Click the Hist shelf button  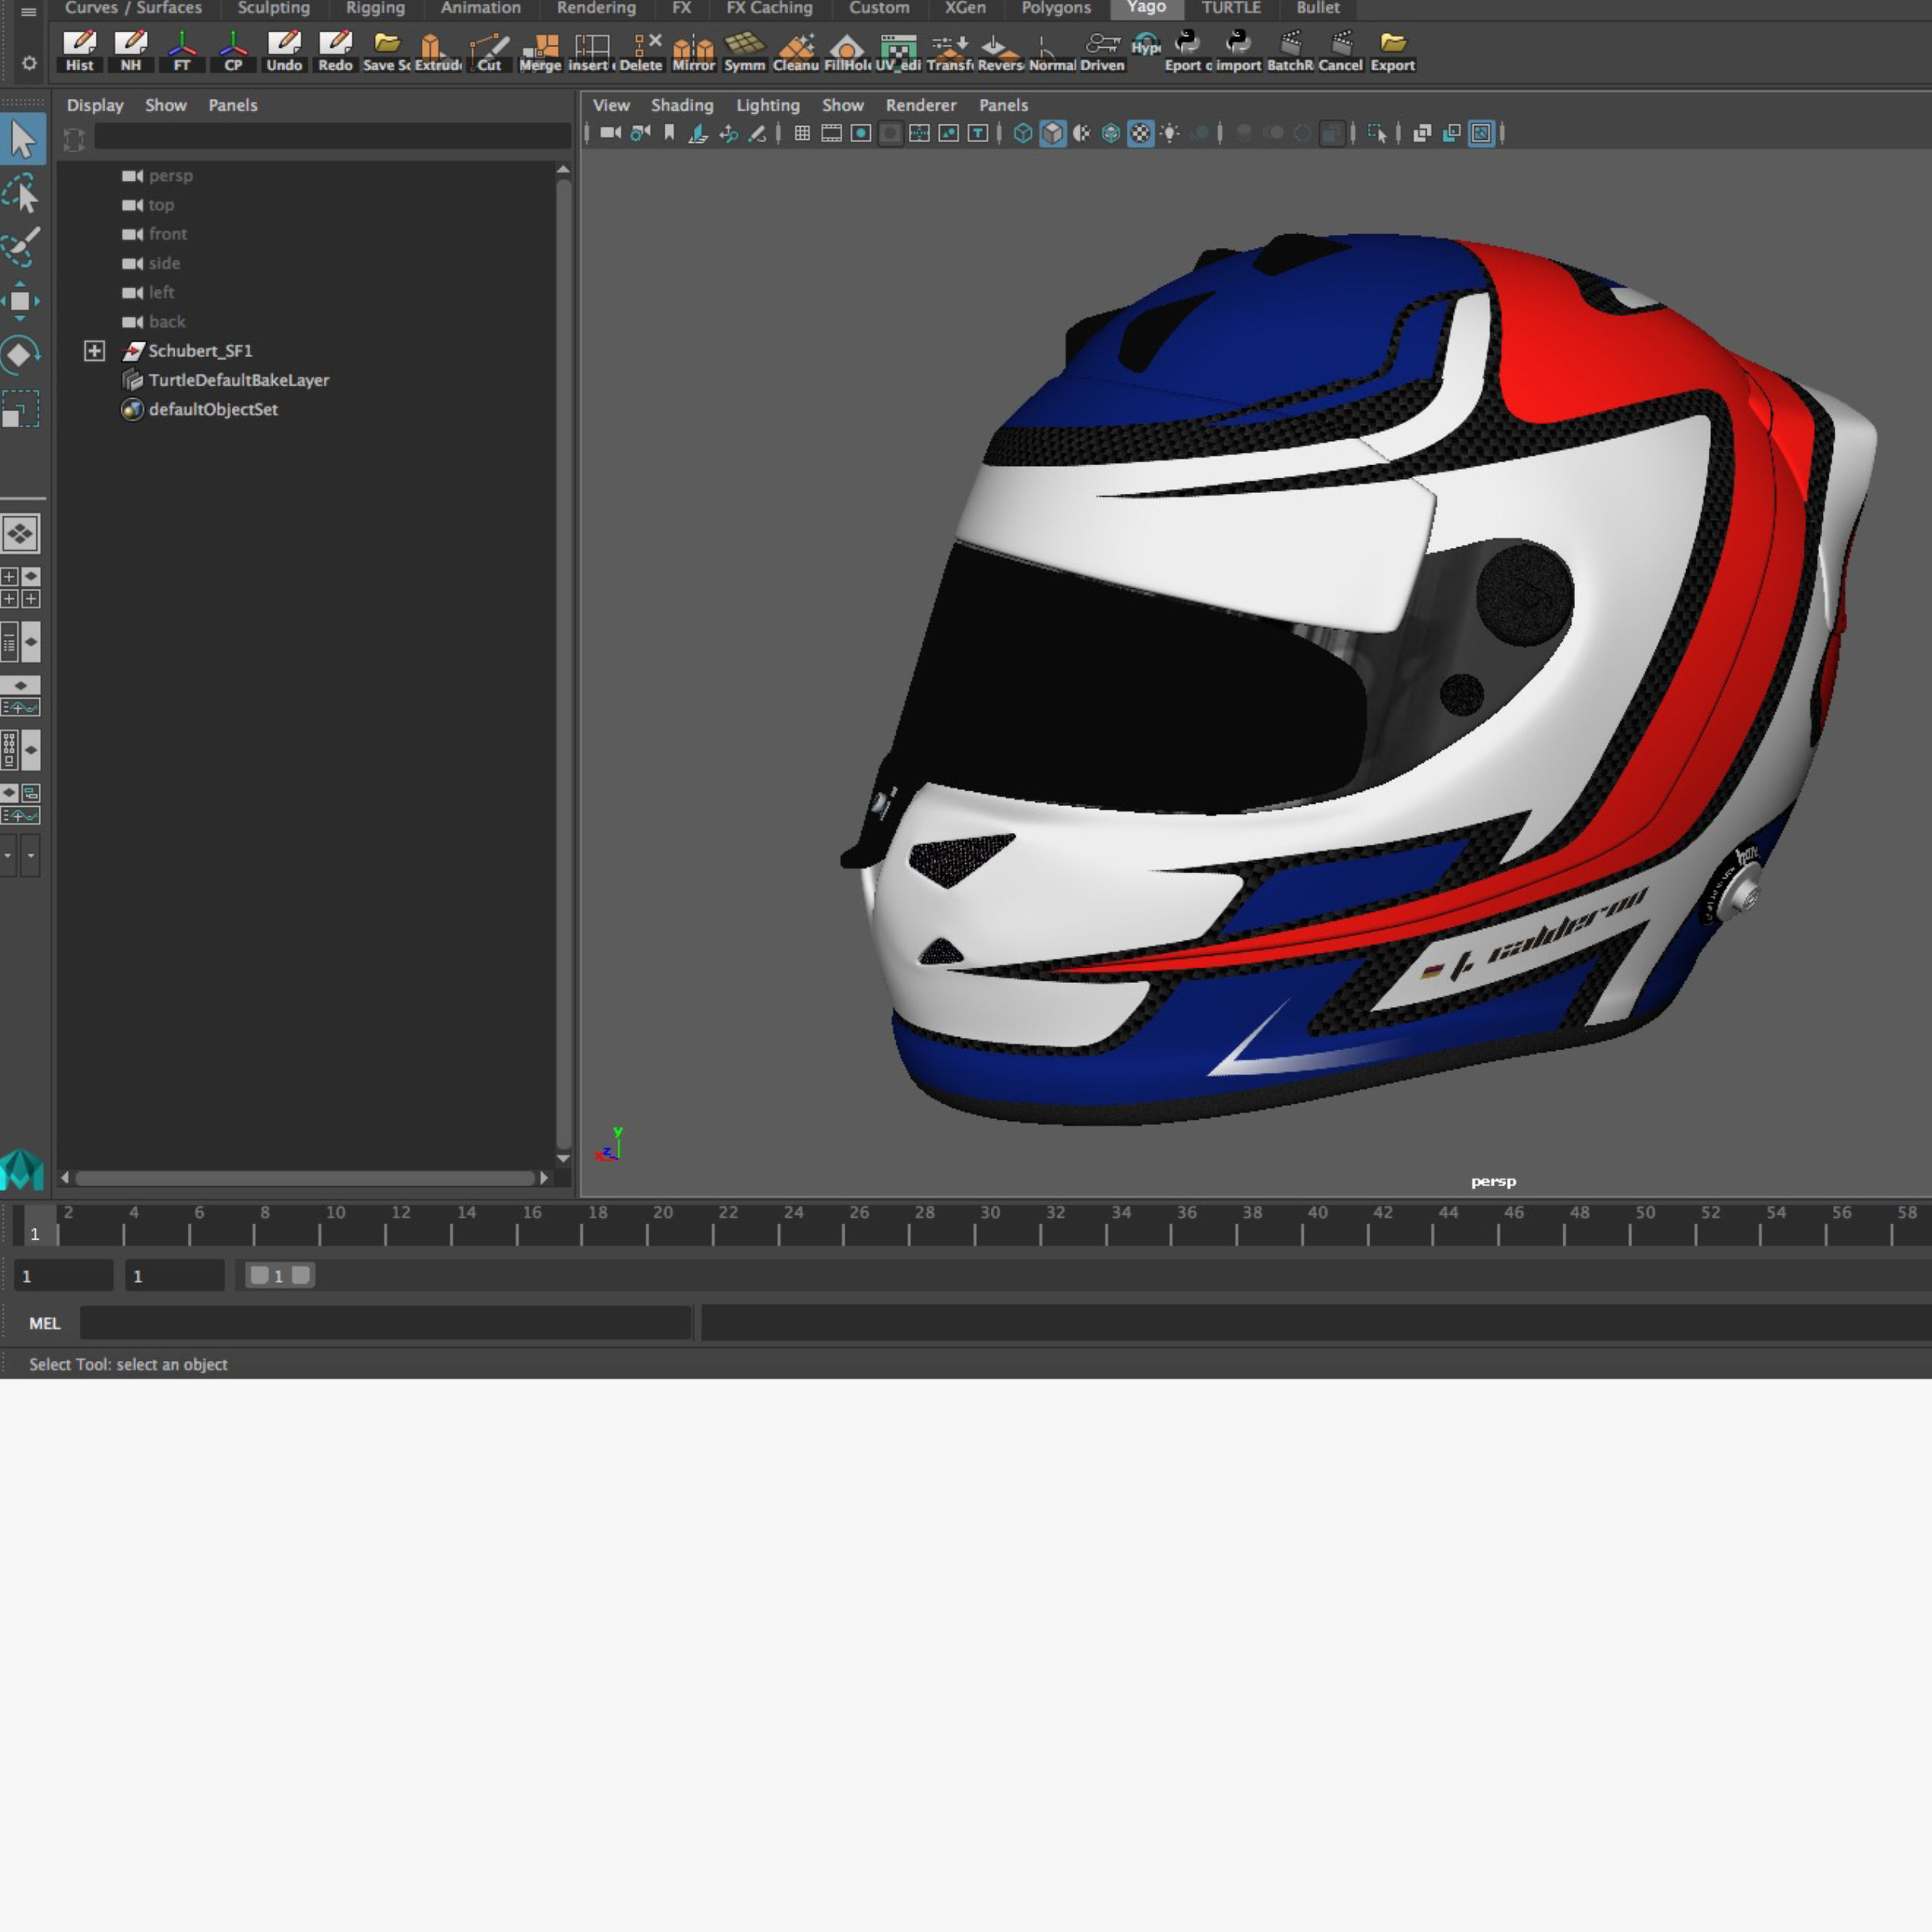pos(80,51)
